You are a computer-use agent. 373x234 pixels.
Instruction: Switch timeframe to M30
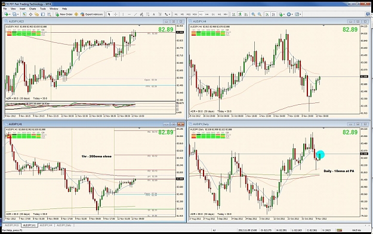[x=195, y=14]
